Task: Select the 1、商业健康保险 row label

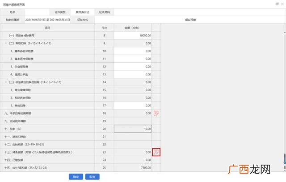Action: 21,90
